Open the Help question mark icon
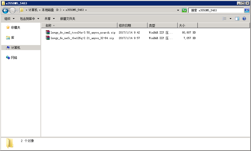Viewport: 251px width, 151px height. point(244,19)
